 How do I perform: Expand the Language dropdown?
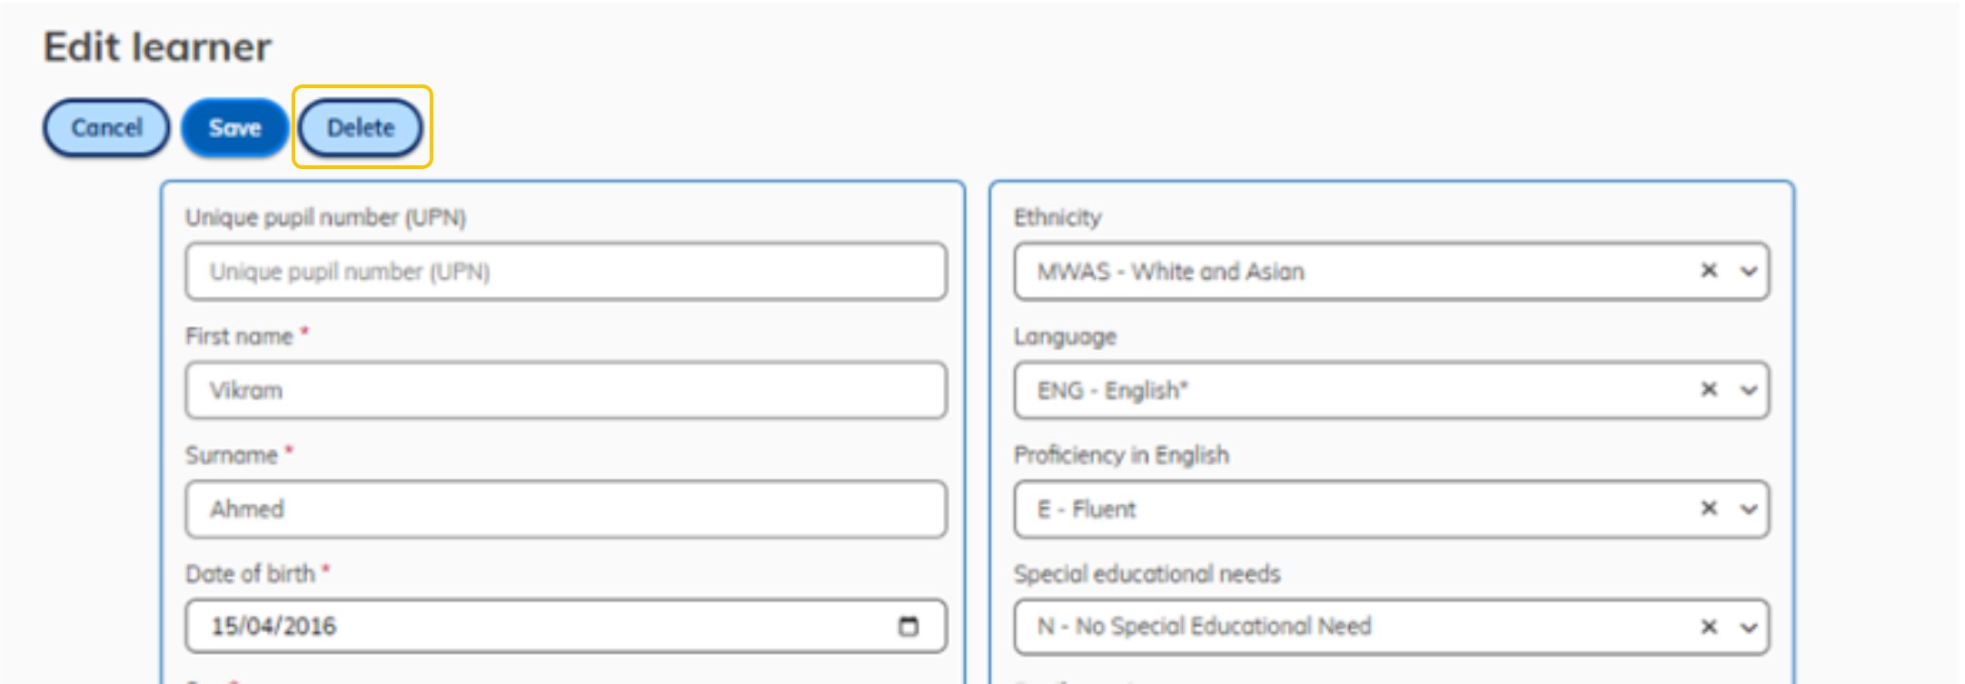[1749, 390]
